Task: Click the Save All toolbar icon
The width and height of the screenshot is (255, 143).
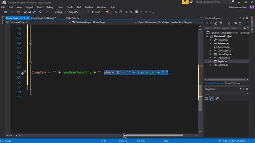Action: point(34,12)
